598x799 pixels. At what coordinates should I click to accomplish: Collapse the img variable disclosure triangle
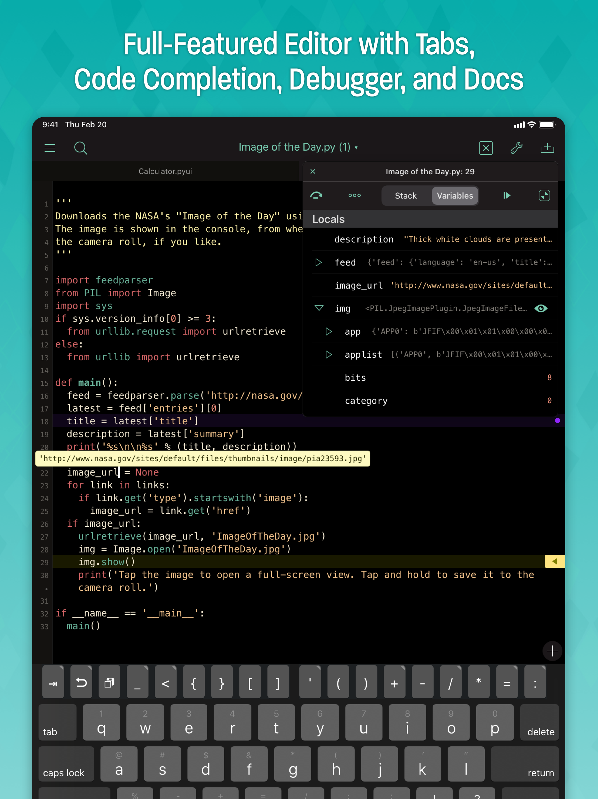point(319,309)
